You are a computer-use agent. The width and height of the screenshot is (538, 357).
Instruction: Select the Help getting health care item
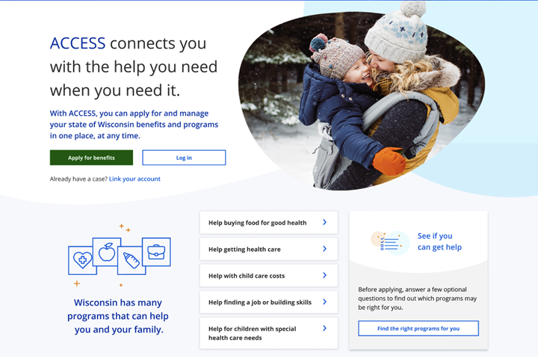point(269,249)
